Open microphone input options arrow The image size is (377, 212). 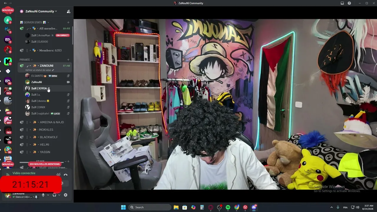click(x=48, y=195)
